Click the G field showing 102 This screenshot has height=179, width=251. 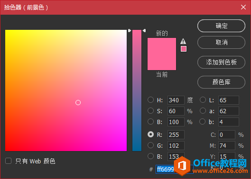(176, 145)
